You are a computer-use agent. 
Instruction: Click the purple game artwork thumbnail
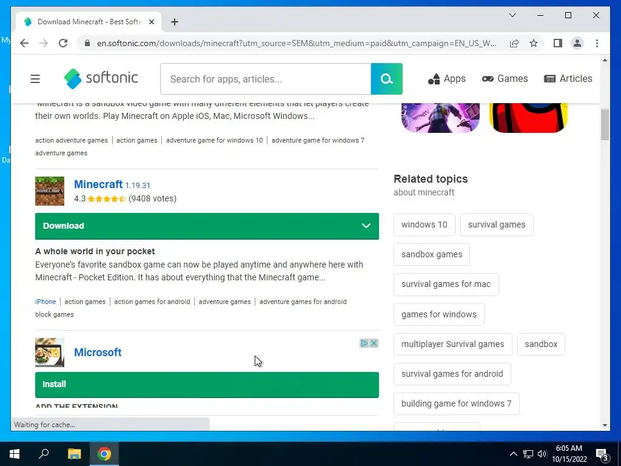[x=440, y=118]
